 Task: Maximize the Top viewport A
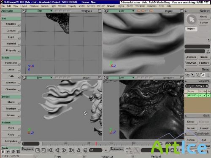point(100,11)
